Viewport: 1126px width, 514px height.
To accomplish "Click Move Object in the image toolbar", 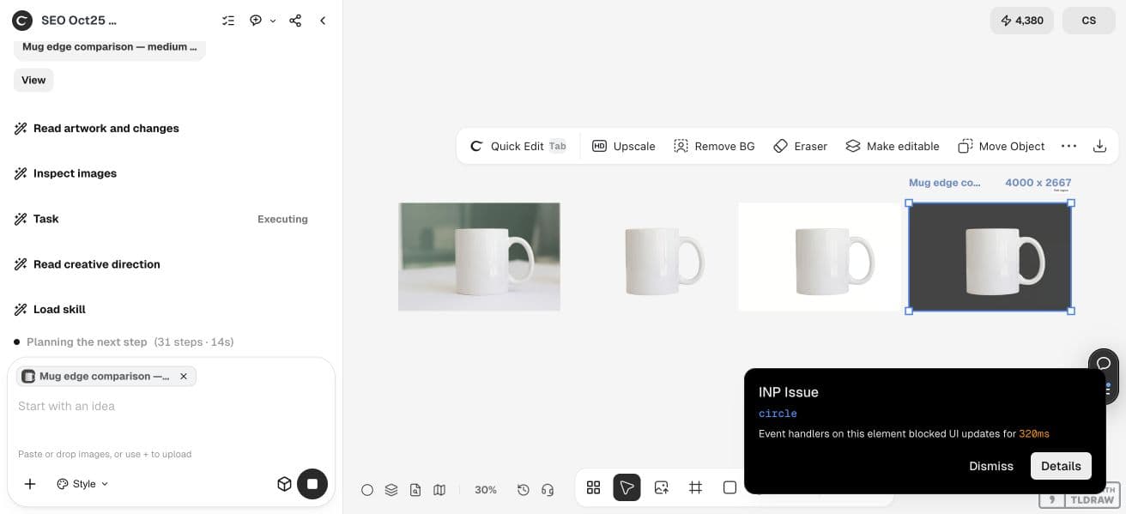I will point(1002,146).
